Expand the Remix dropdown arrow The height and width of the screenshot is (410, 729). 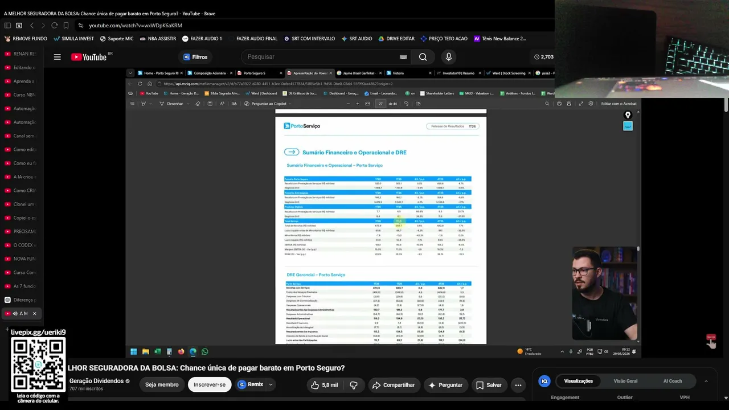click(271, 385)
